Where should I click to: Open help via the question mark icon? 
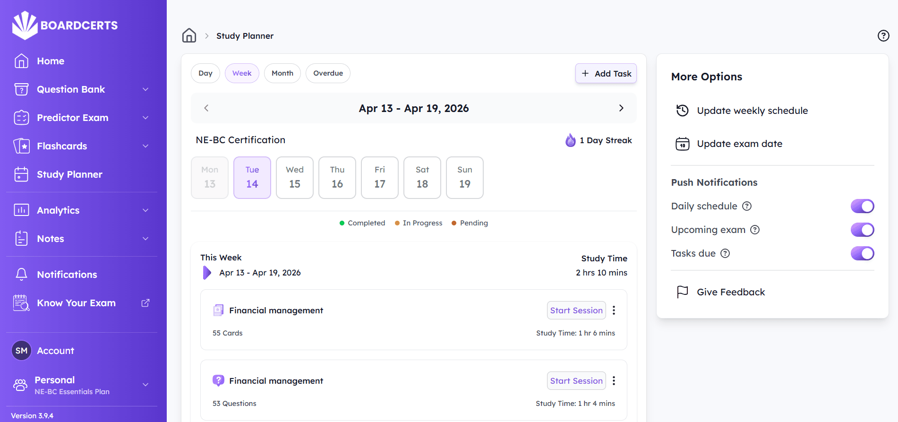pyautogui.click(x=883, y=36)
